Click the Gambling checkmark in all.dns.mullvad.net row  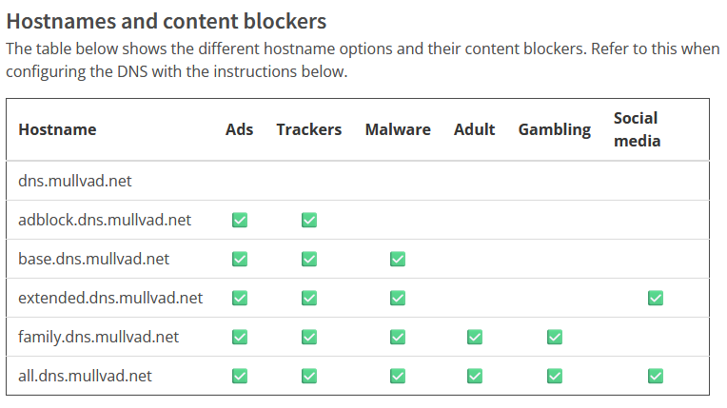[x=555, y=376]
